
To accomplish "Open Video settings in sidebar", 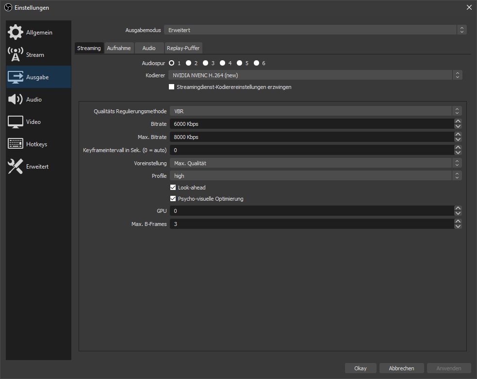I will (x=39, y=122).
